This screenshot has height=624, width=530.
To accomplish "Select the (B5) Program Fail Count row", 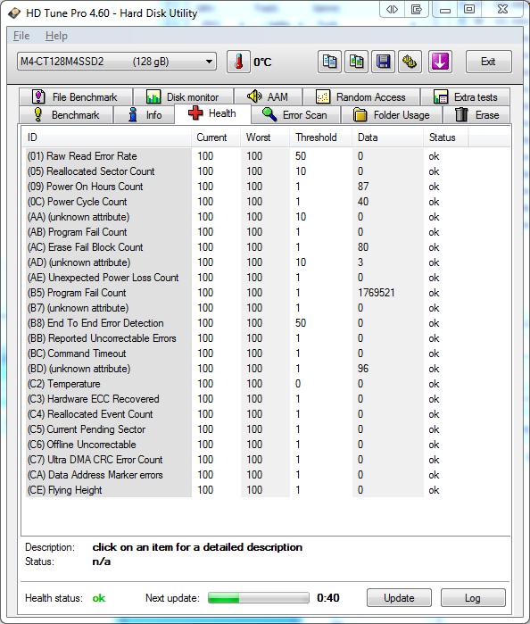I will tap(247, 293).
